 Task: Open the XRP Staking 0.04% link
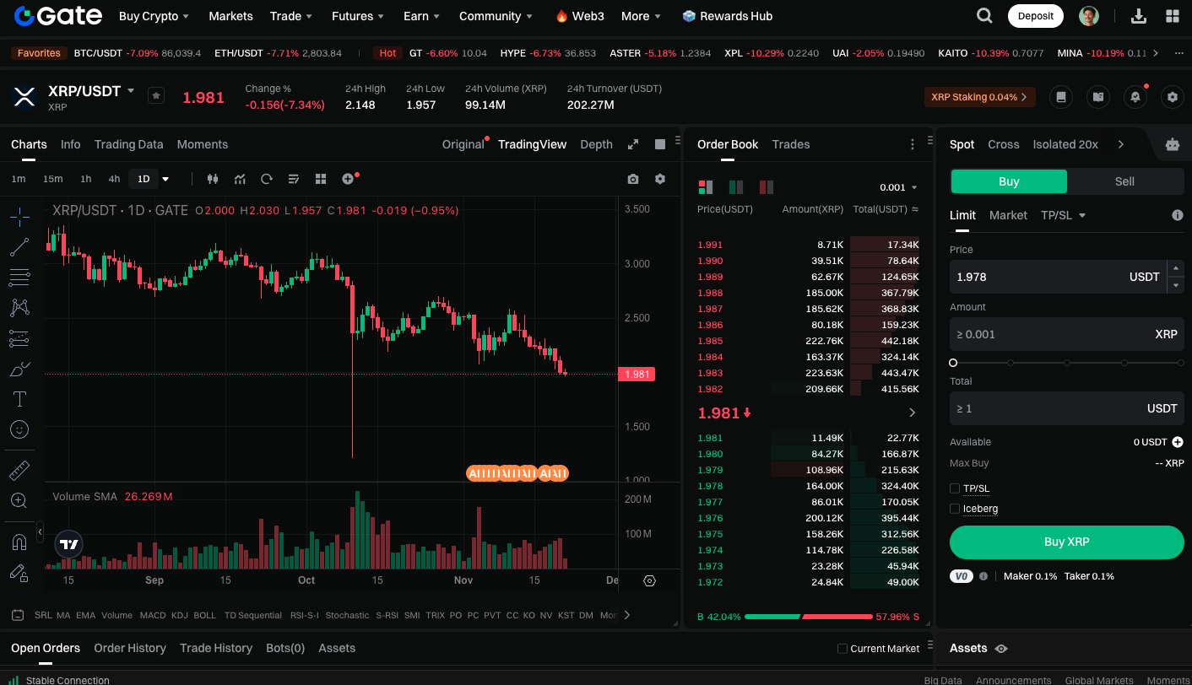tap(980, 97)
